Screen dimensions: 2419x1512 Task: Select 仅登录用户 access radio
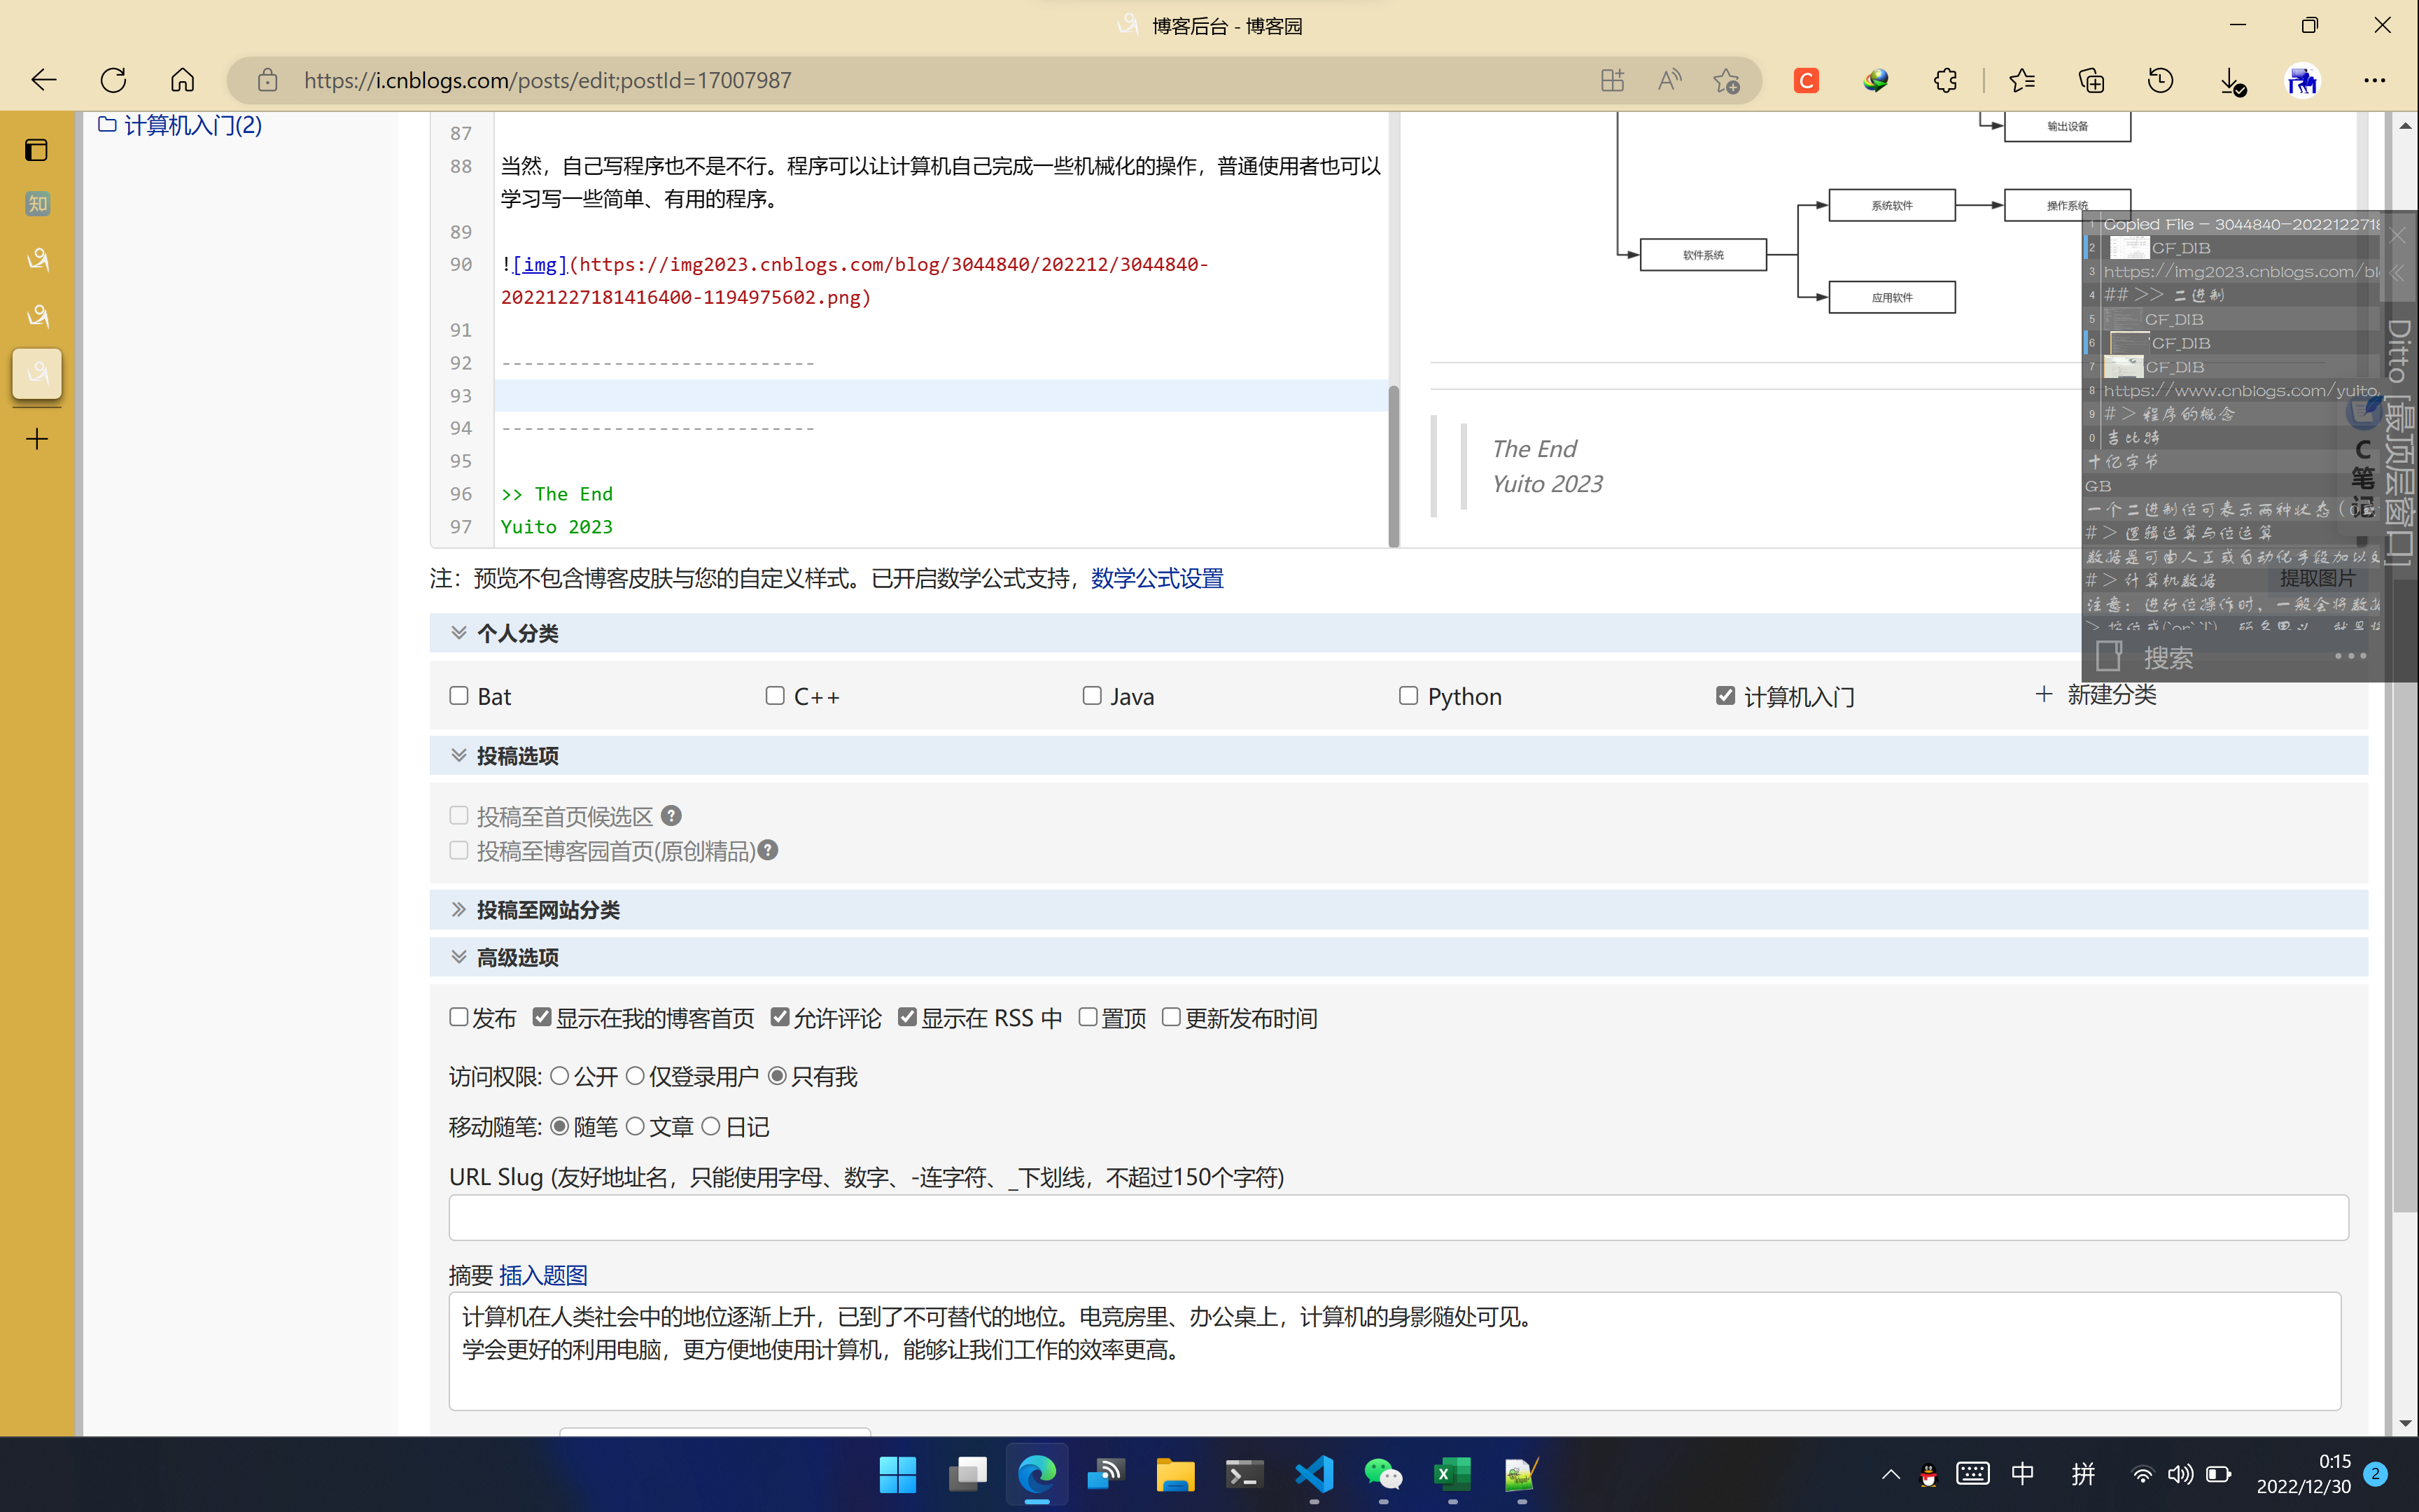(635, 1076)
